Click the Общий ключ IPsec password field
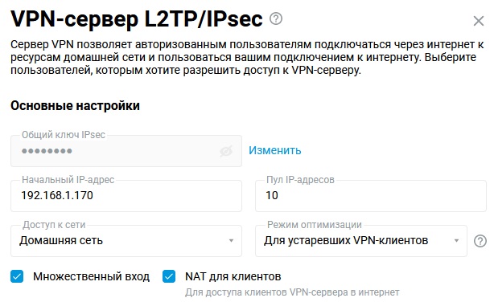 (126, 151)
